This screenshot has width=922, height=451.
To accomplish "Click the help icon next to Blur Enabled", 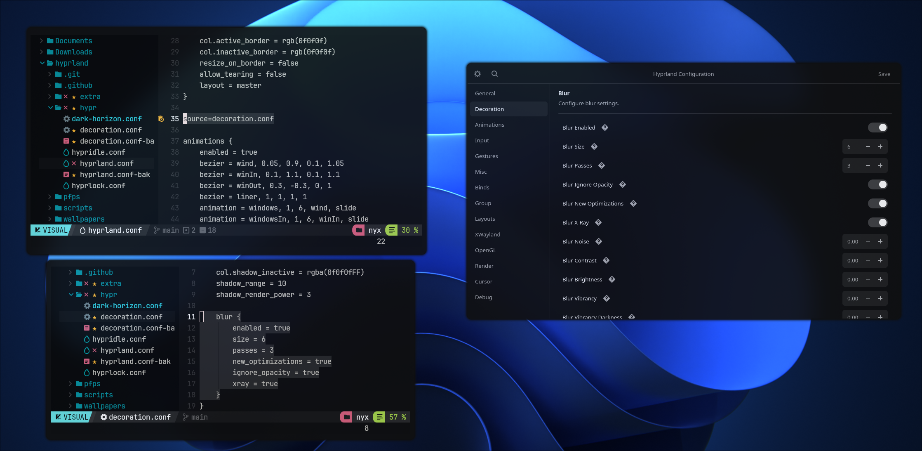I will [x=605, y=128].
